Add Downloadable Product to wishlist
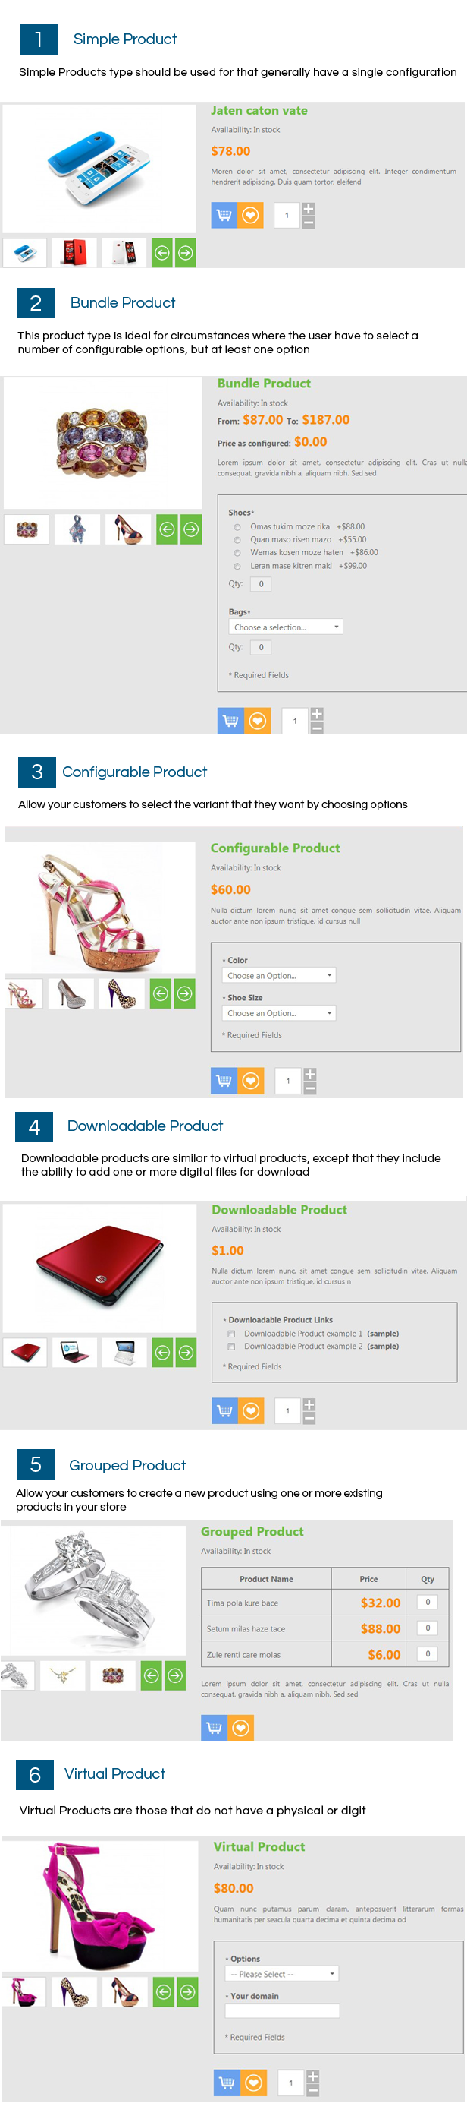467x2119 pixels. 251,1410
